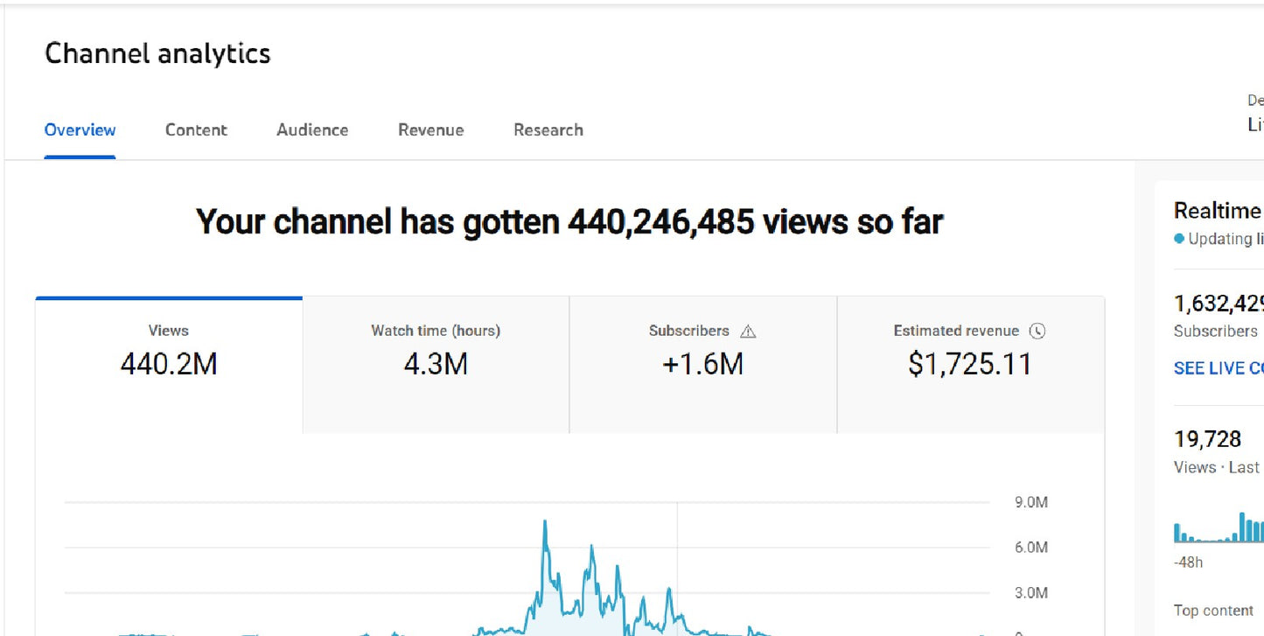
Task: Click the peak of the views chart
Action: point(545,521)
